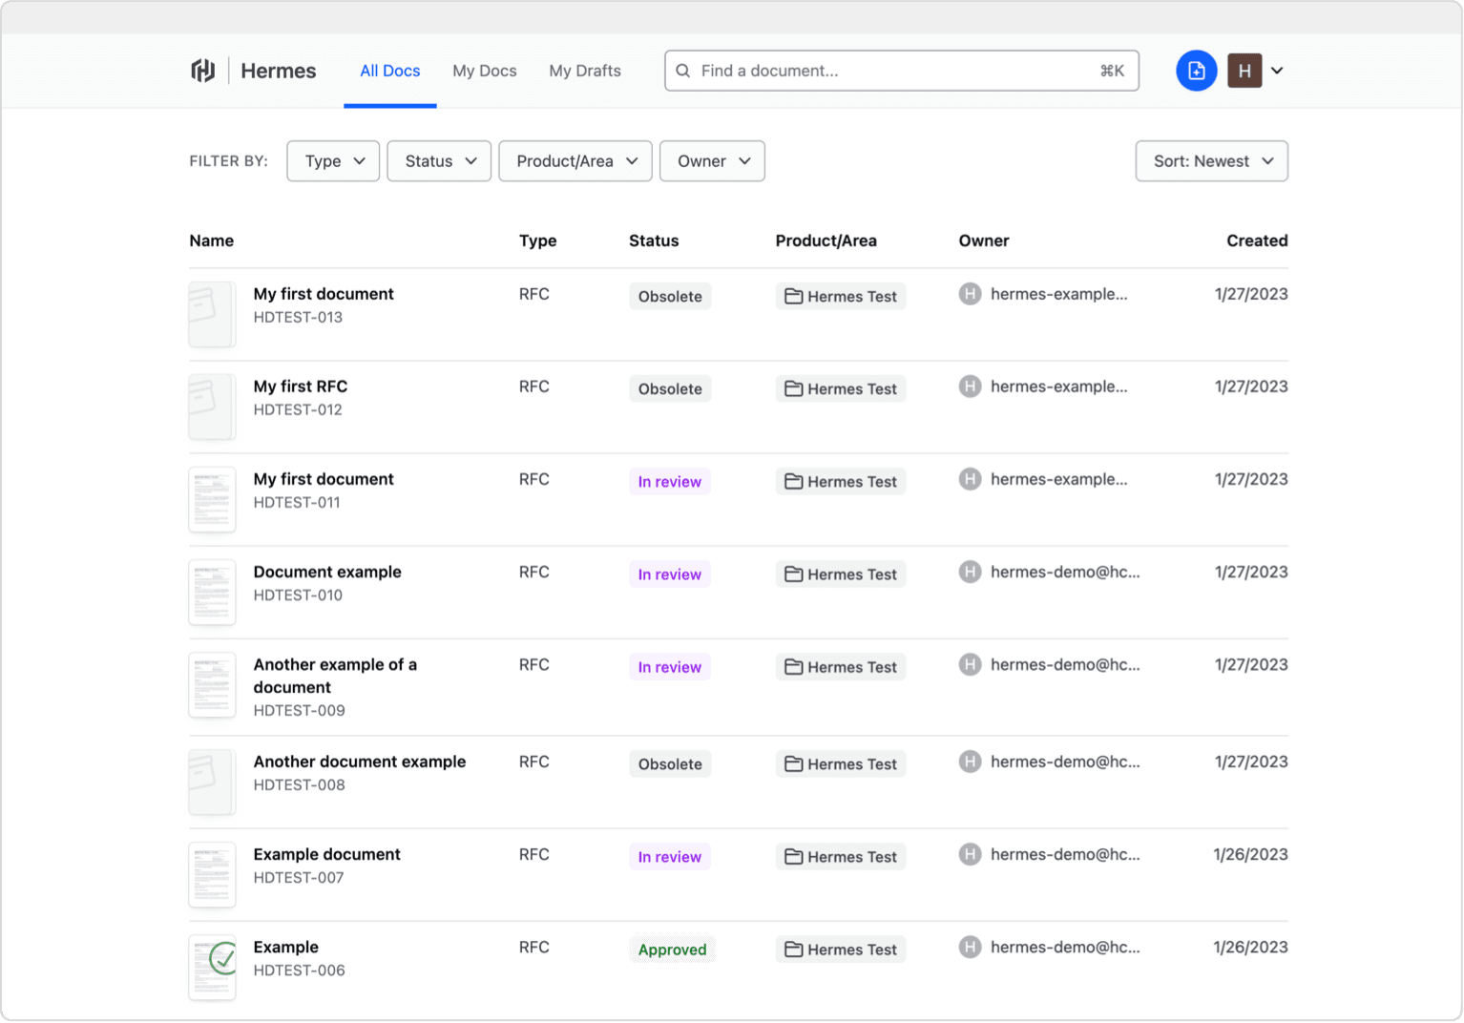Click the search magnifier icon

(x=683, y=71)
